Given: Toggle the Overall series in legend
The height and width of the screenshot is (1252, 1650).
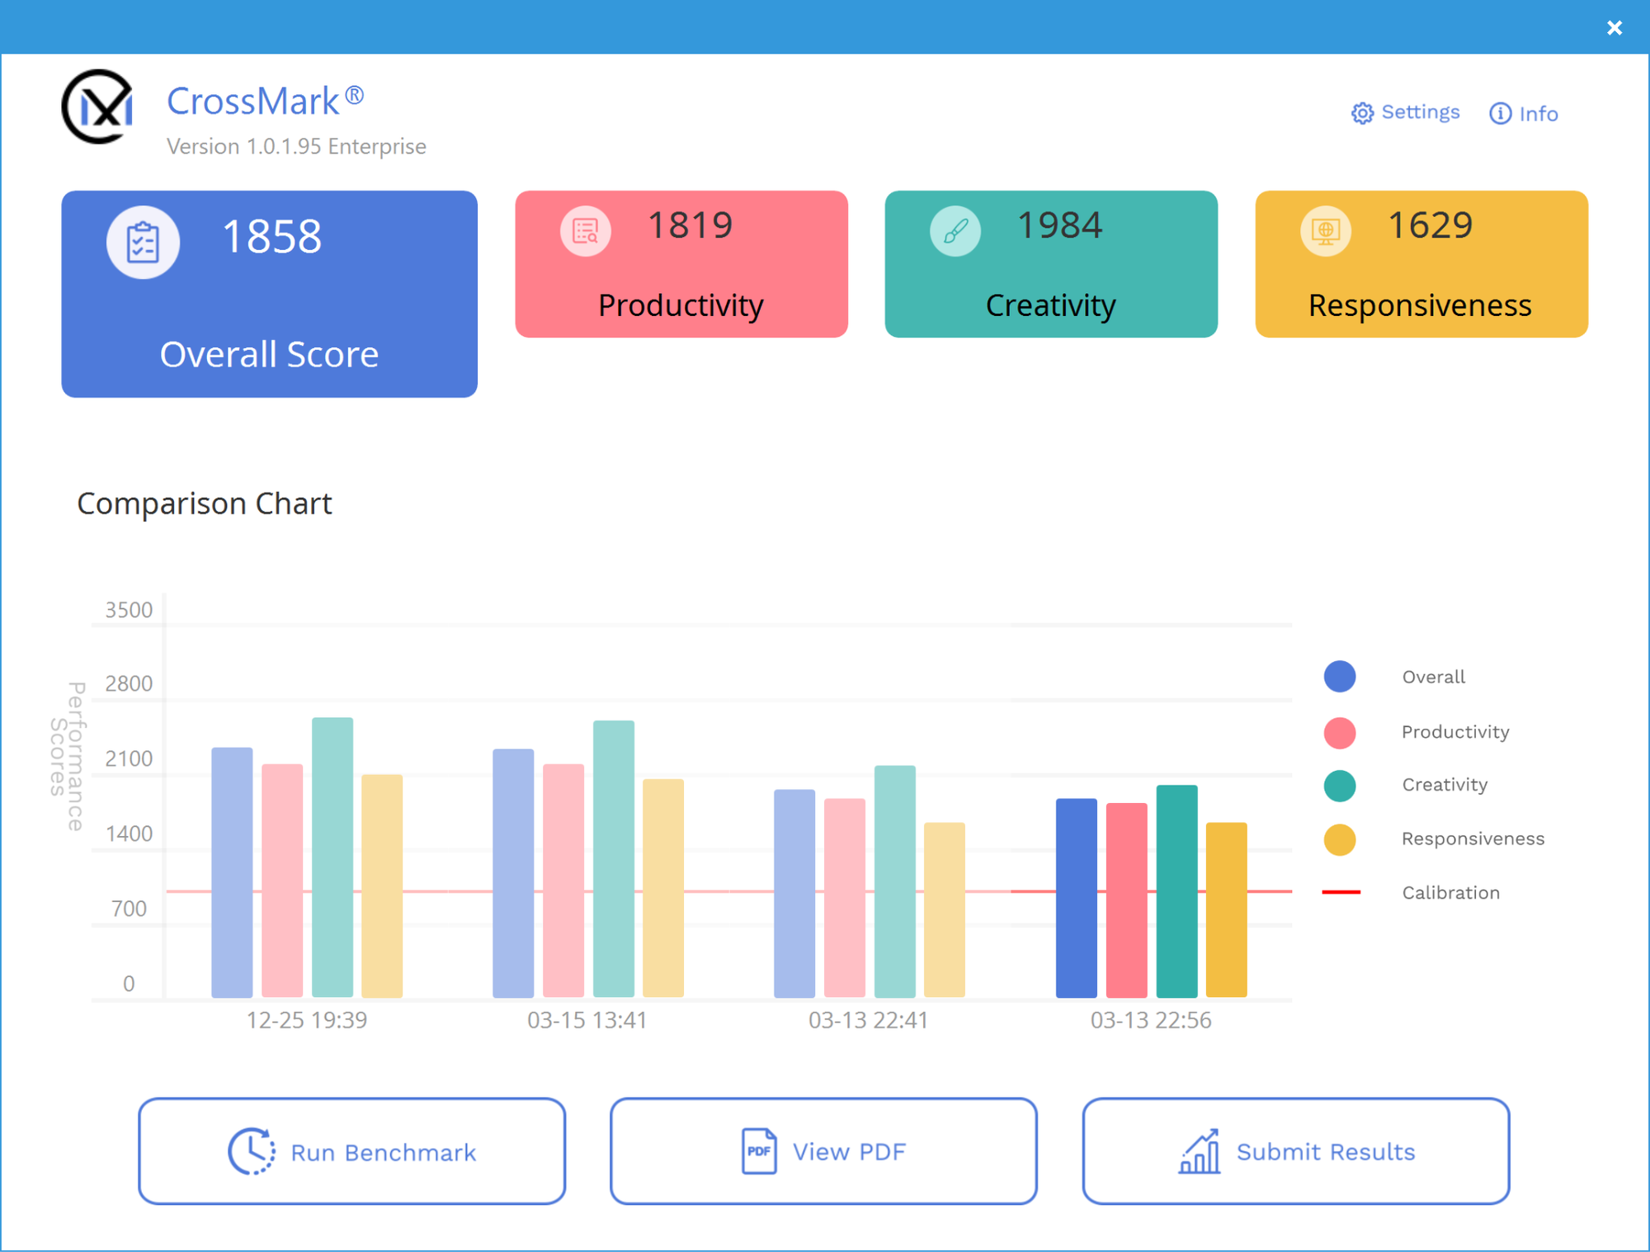Looking at the screenshot, I should [x=1340, y=677].
